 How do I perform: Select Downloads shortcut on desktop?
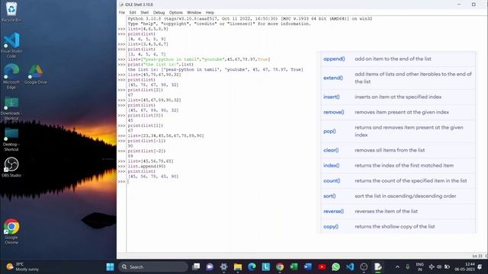[11, 108]
